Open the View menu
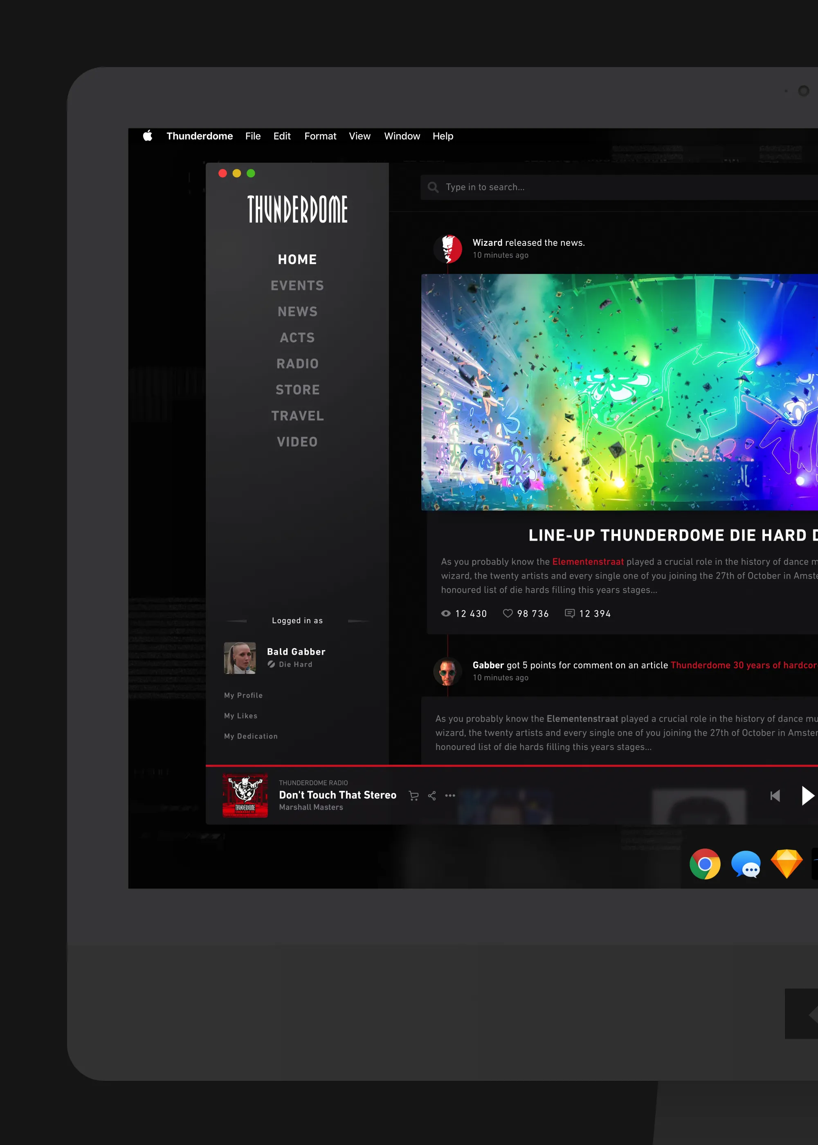Image resolution: width=818 pixels, height=1145 pixels. coord(360,136)
